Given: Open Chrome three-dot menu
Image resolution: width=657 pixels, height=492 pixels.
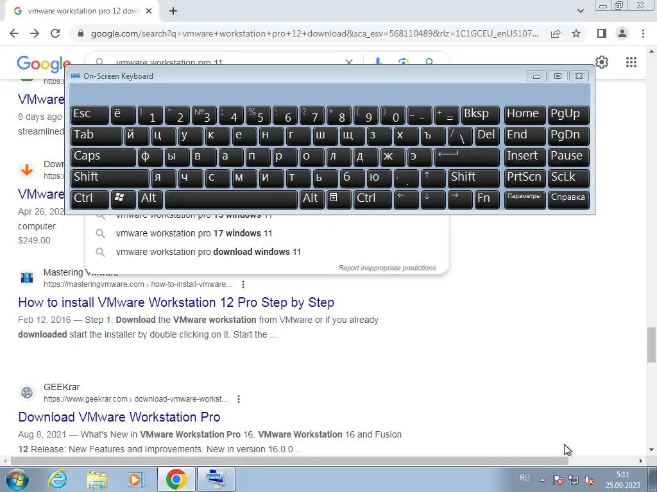Looking at the screenshot, I should (643, 33).
